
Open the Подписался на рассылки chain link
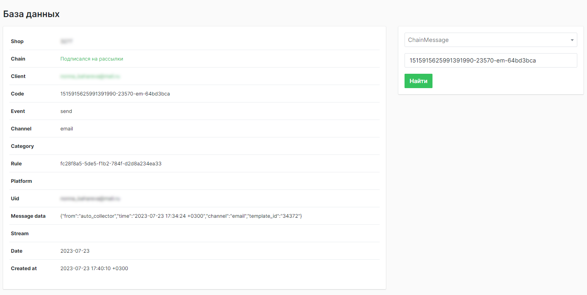click(92, 59)
